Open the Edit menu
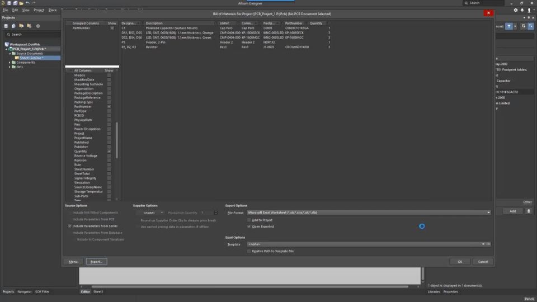This screenshot has height=302, width=537. 15,10
